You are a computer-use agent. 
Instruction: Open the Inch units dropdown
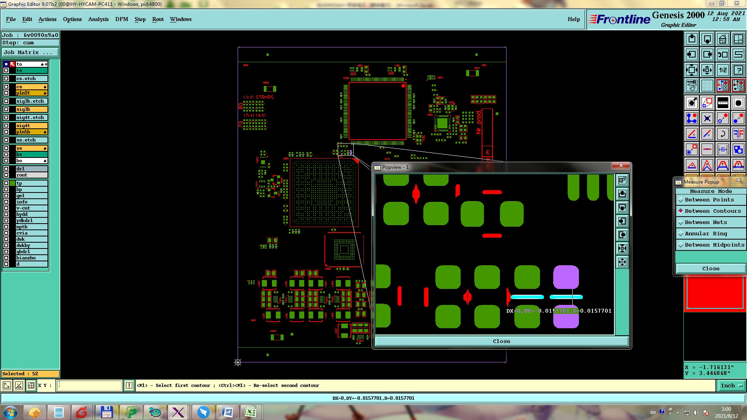click(x=732, y=385)
